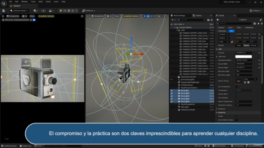Viewport: 264px width, 148px height.
Task: Open the blueprints toolbar icon menu
Action: coord(44,11)
